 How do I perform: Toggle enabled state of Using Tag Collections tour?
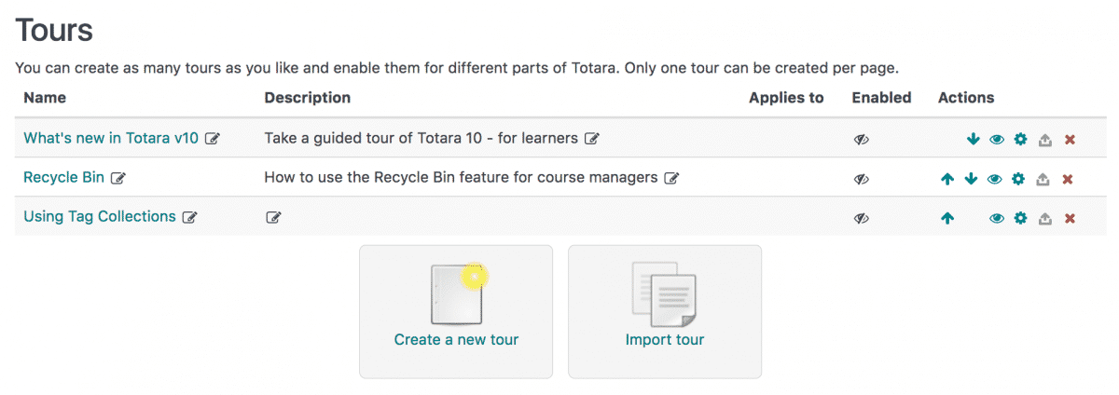pos(861,218)
